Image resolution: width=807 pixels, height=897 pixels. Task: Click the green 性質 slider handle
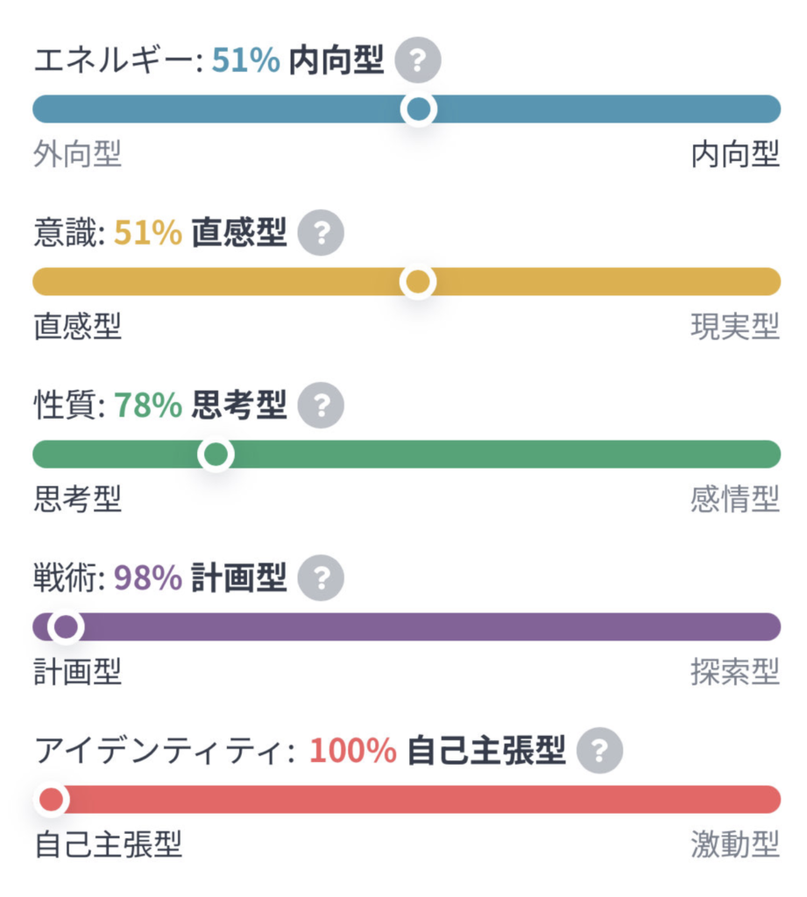tap(216, 455)
